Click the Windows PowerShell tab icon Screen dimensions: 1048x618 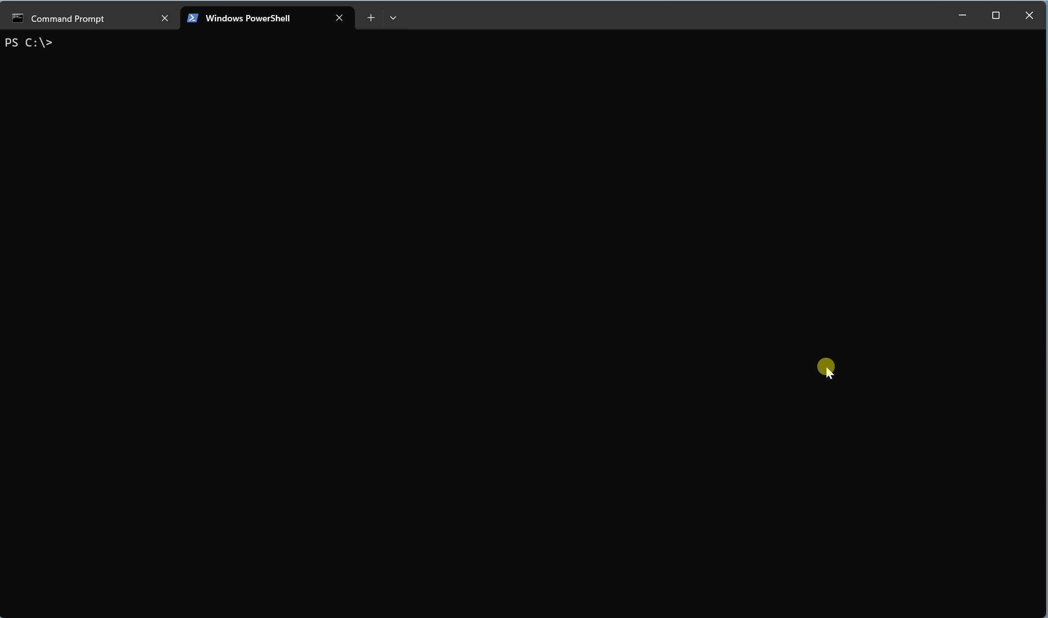coord(192,18)
